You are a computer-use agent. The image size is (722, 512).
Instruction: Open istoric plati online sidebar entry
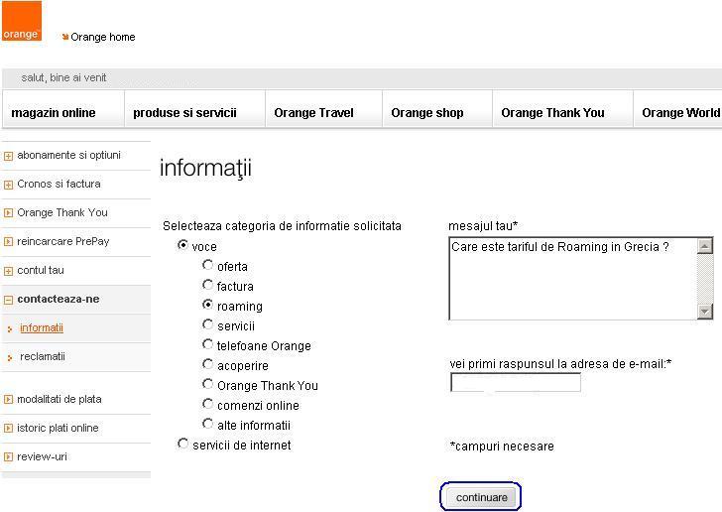coord(58,428)
